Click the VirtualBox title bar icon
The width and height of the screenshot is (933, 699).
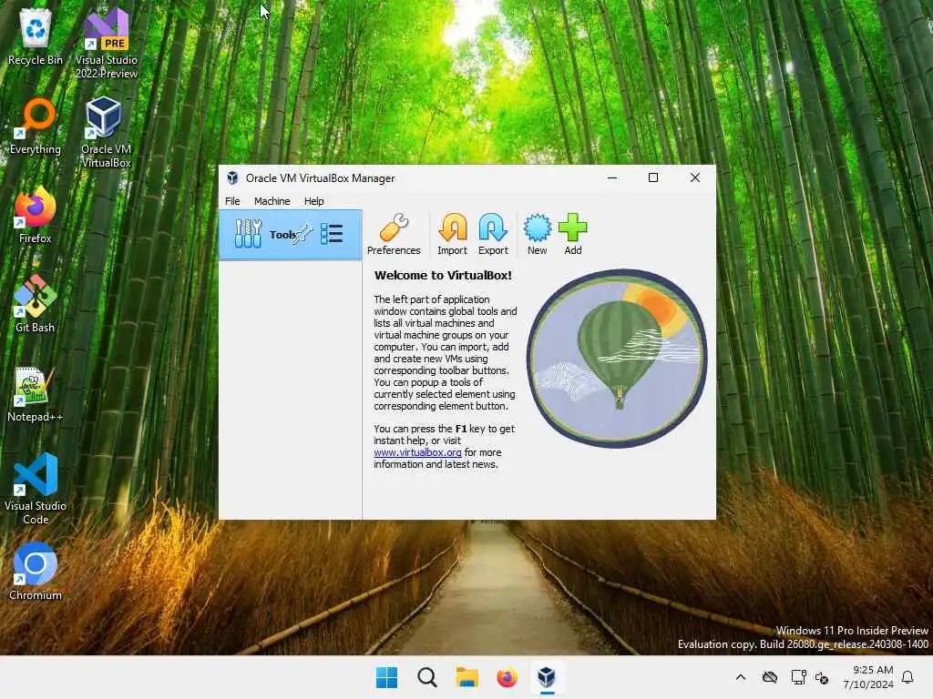(x=232, y=177)
